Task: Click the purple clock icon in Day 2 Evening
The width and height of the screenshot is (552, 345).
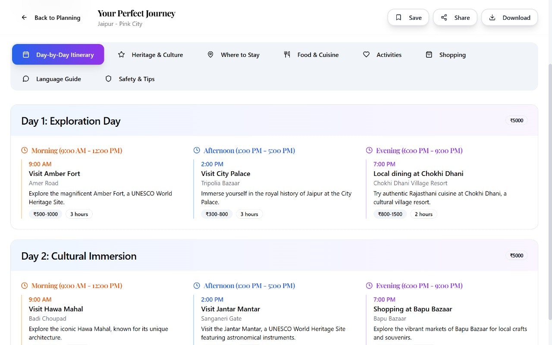Action: 369,285
